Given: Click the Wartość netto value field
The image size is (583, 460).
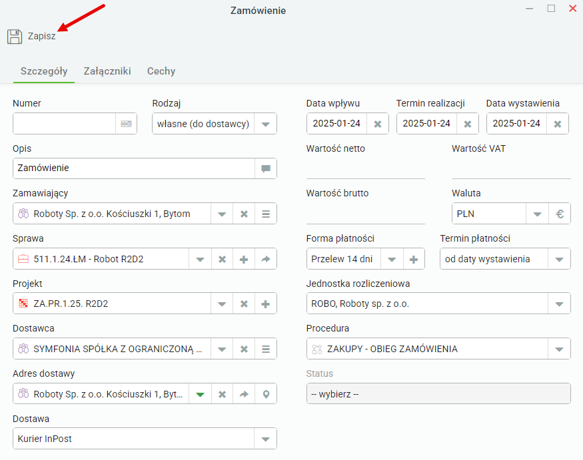Looking at the screenshot, I should coord(366,168).
